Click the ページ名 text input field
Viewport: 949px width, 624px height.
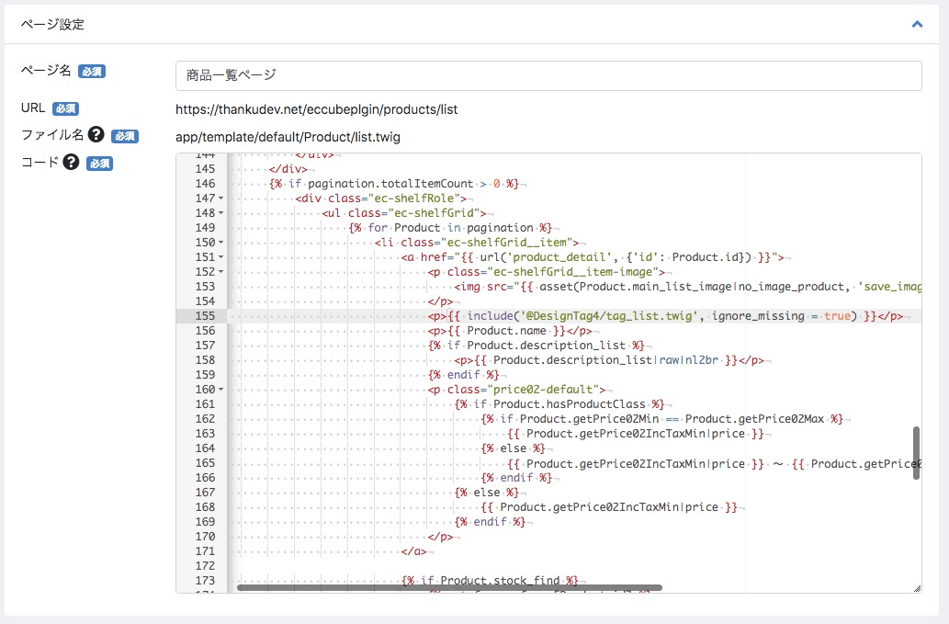(548, 75)
